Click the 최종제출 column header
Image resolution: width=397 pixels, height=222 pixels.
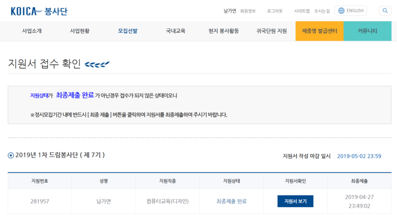pyautogui.click(x=359, y=181)
